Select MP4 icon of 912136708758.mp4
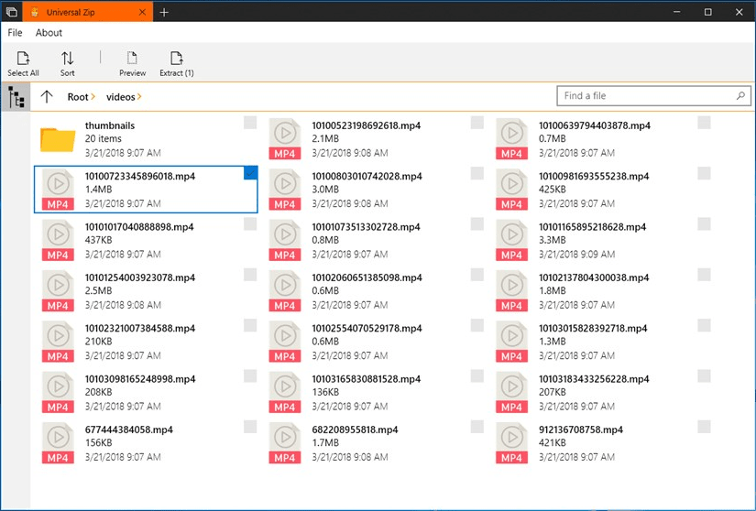This screenshot has width=756, height=511. click(x=511, y=443)
